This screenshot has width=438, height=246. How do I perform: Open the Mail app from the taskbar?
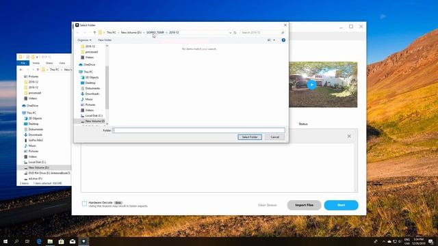(73, 241)
